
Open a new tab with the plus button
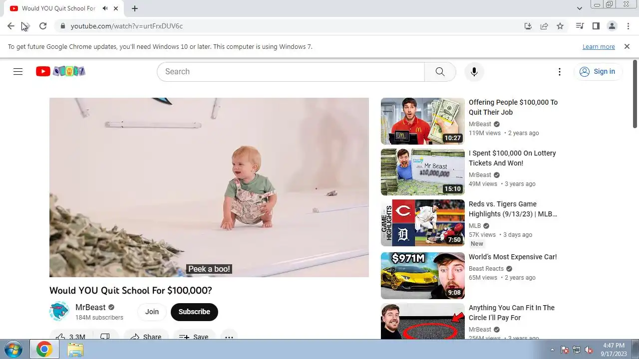point(135,8)
